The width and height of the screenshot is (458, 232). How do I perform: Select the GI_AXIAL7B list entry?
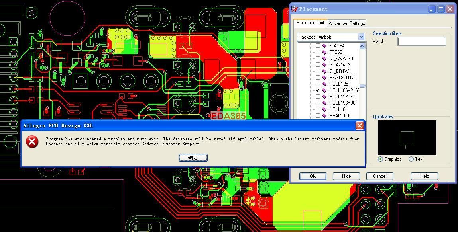(341, 58)
